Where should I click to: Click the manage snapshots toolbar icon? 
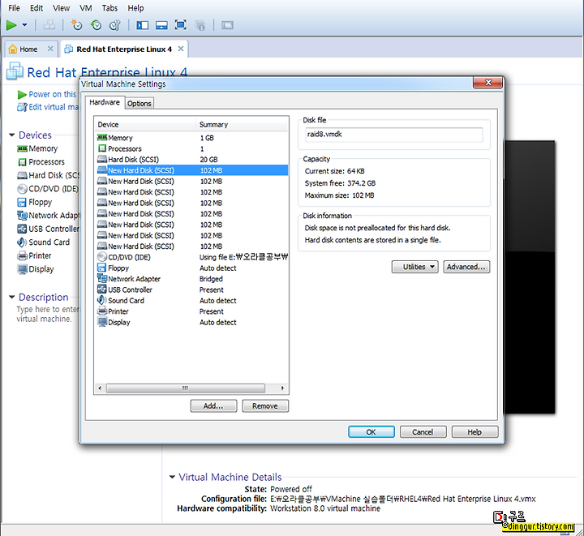coord(115,25)
